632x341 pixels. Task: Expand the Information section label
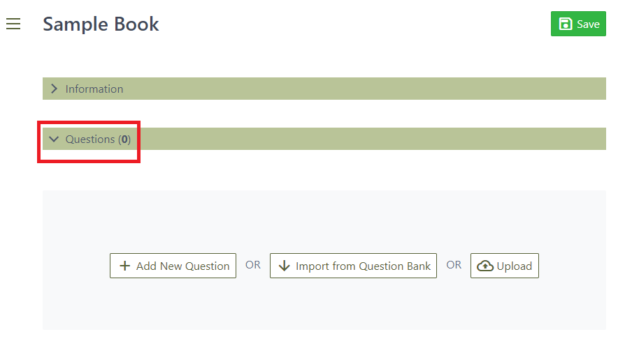coord(94,89)
